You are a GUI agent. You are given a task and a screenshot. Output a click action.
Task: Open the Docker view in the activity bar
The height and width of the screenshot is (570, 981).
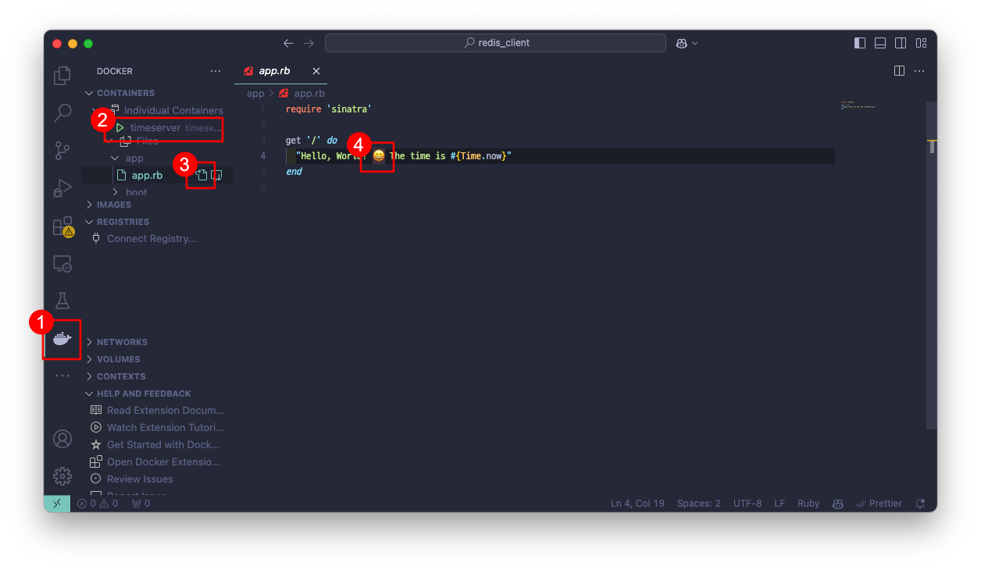62,339
